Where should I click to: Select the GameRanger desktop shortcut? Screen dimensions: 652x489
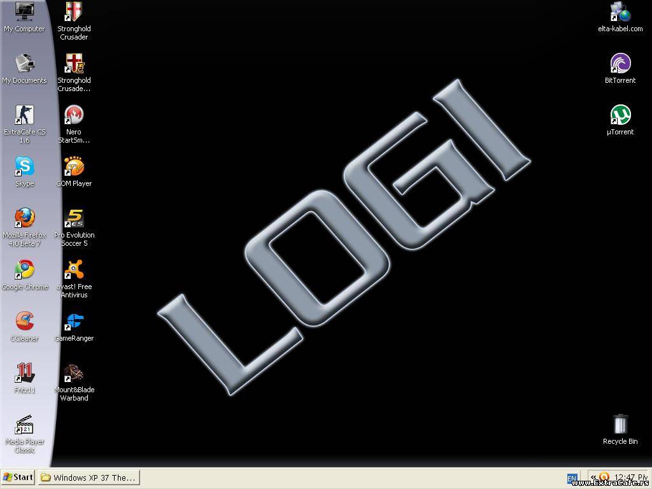[74, 322]
